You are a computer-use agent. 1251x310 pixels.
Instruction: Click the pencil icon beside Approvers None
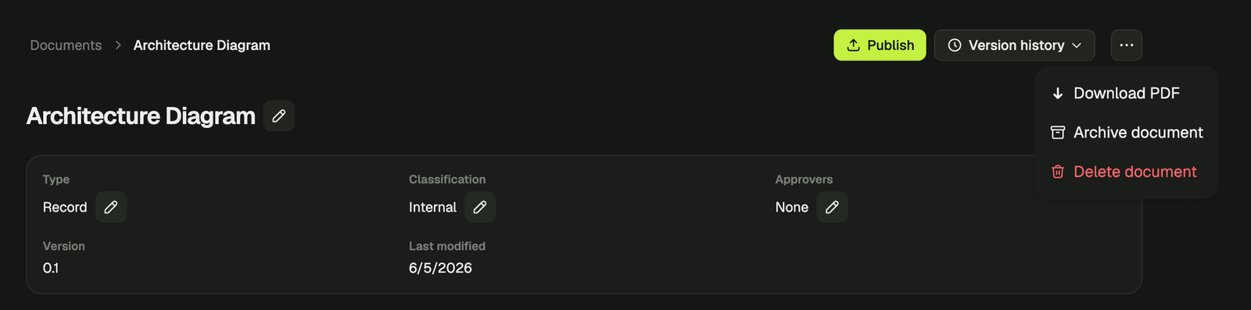832,207
